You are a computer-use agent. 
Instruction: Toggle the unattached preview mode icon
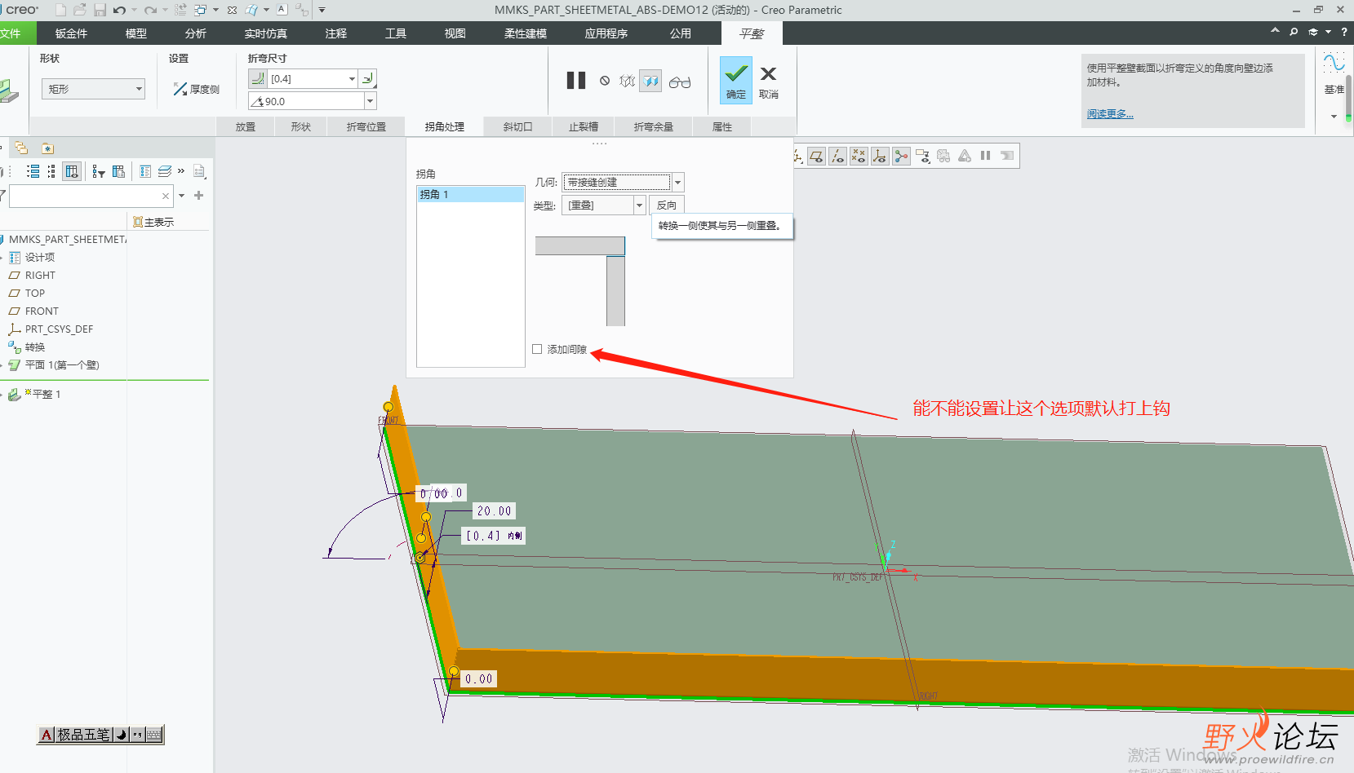point(627,81)
